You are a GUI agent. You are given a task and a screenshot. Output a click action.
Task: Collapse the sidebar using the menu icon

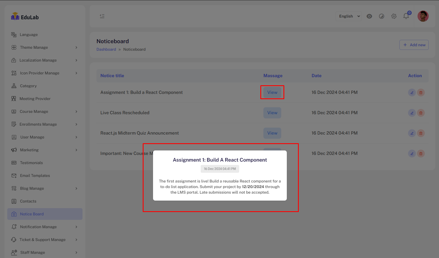102,16
